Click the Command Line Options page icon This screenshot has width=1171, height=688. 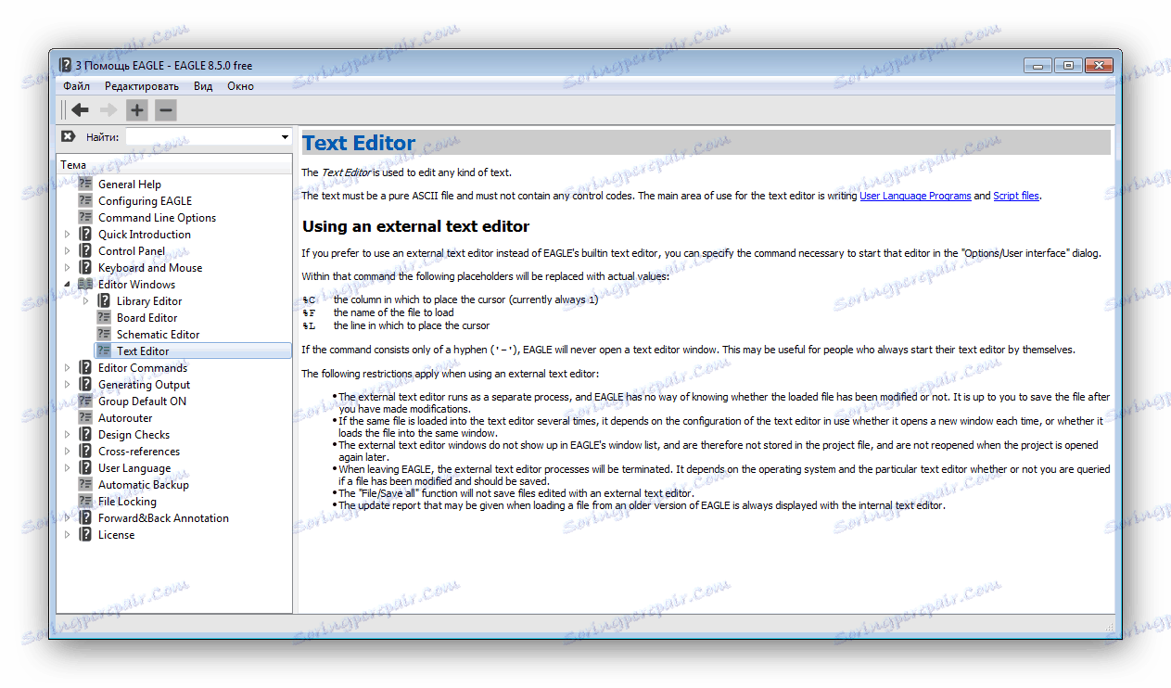pyautogui.click(x=85, y=217)
